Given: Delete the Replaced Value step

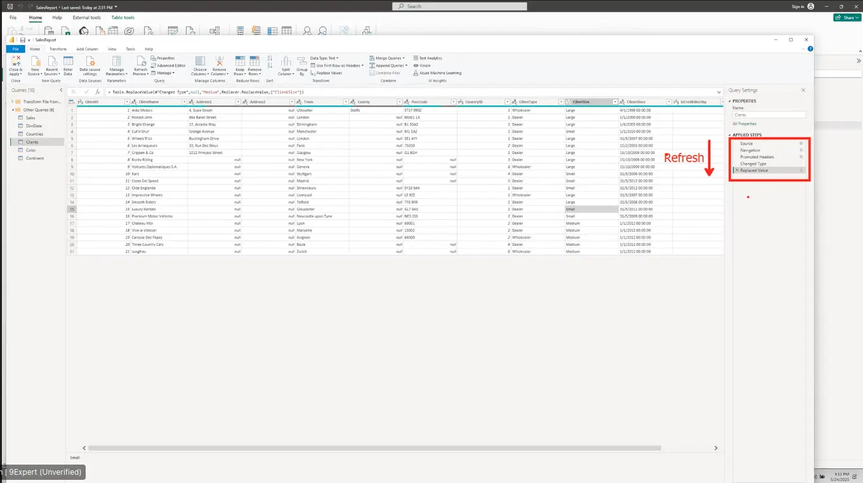Looking at the screenshot, I should tap(737, 171).
